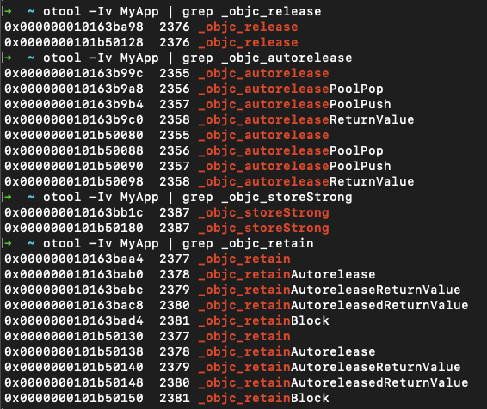Click the green arrow before storeStrong grep

8,198
